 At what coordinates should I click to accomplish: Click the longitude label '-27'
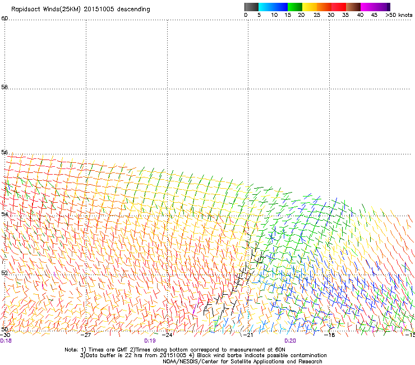tap(86, 335)
